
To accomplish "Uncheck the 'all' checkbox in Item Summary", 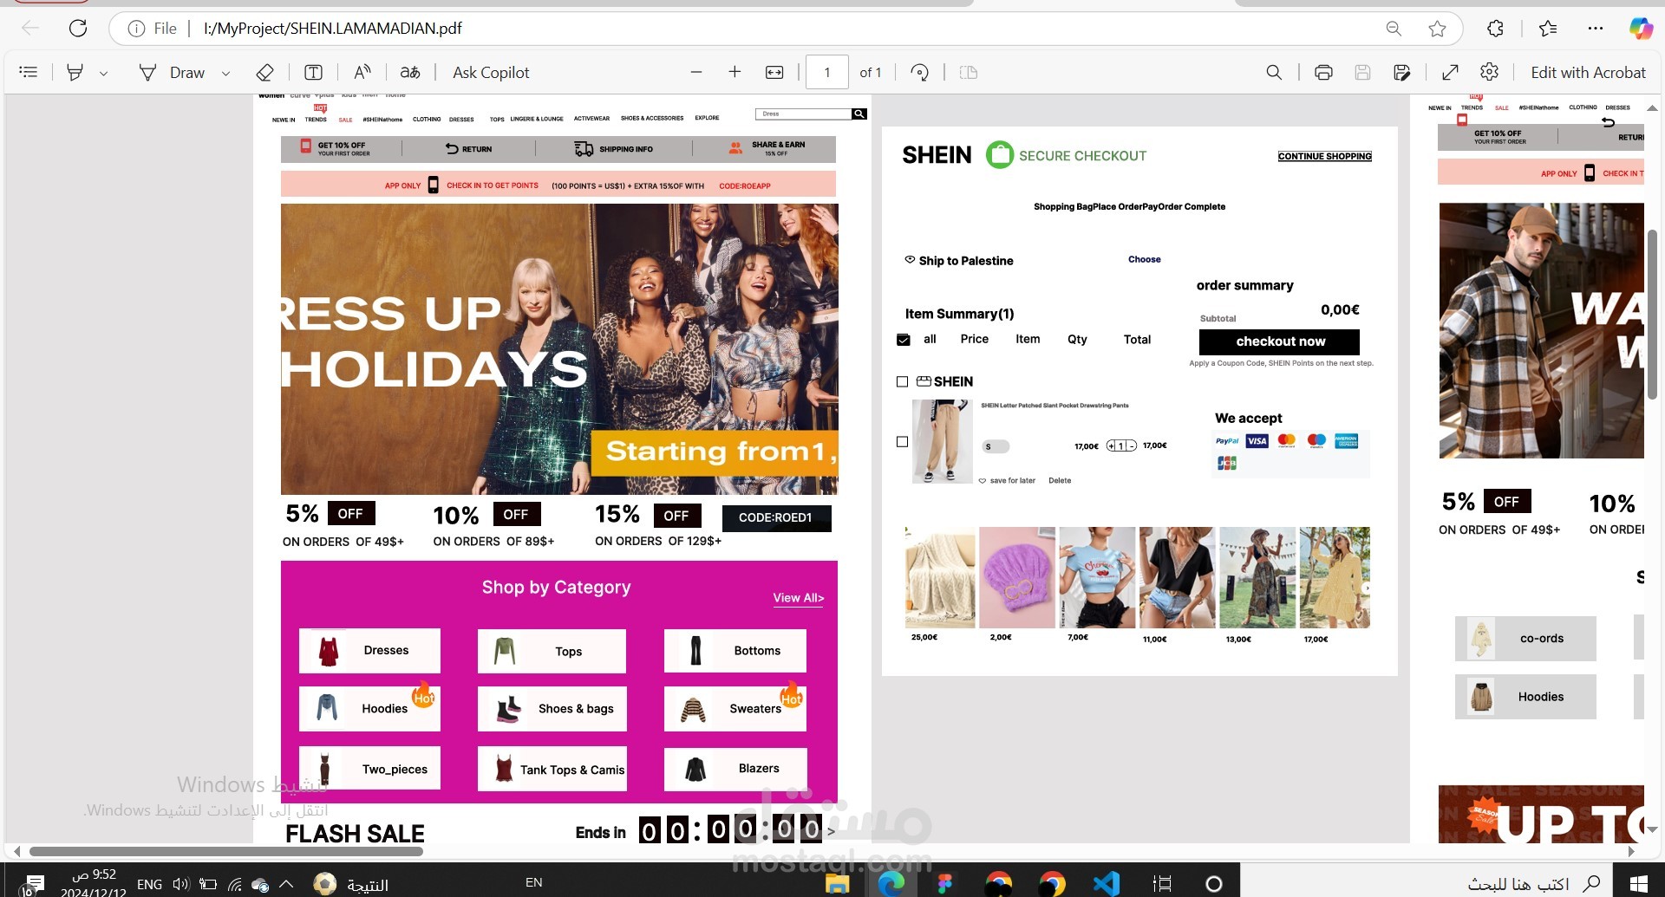I will pos(903,340).
